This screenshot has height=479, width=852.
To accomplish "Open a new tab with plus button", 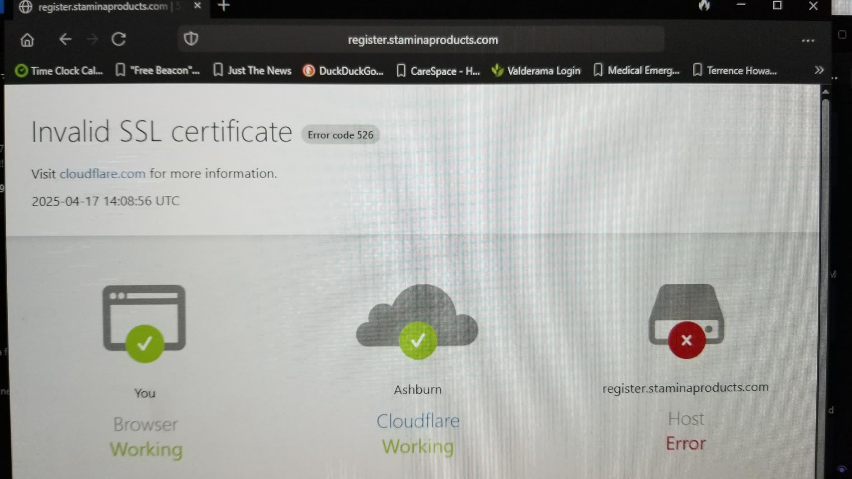I will pos(224,6).
